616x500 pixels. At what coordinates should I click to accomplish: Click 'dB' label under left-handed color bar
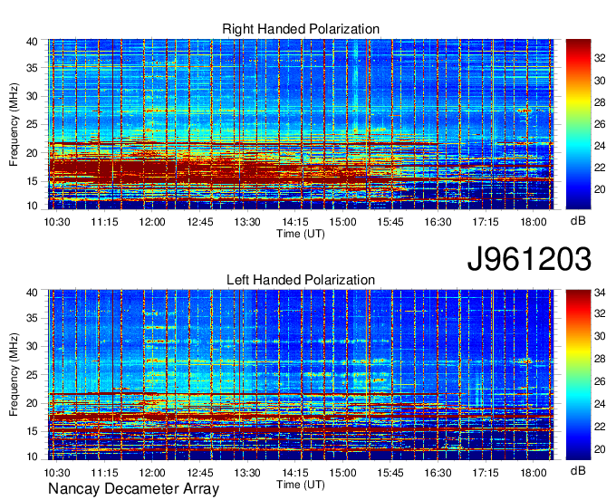(578, 471)
